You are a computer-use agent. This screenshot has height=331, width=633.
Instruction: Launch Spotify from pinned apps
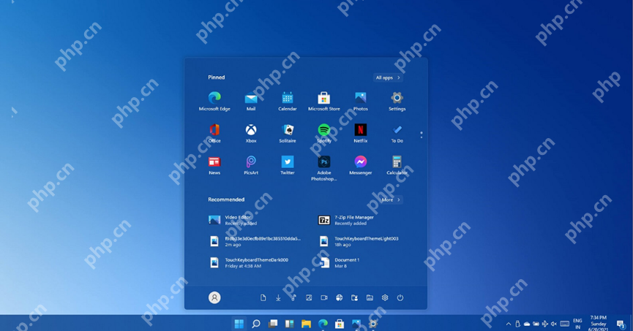pyautogui.click(x=323, y=133)
